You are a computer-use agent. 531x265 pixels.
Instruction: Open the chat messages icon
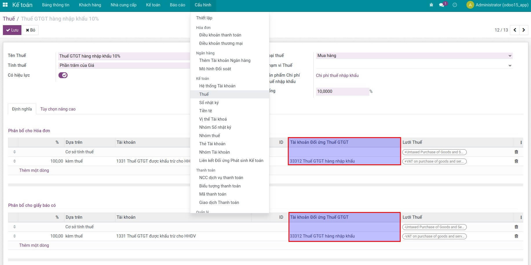[442, 5]
